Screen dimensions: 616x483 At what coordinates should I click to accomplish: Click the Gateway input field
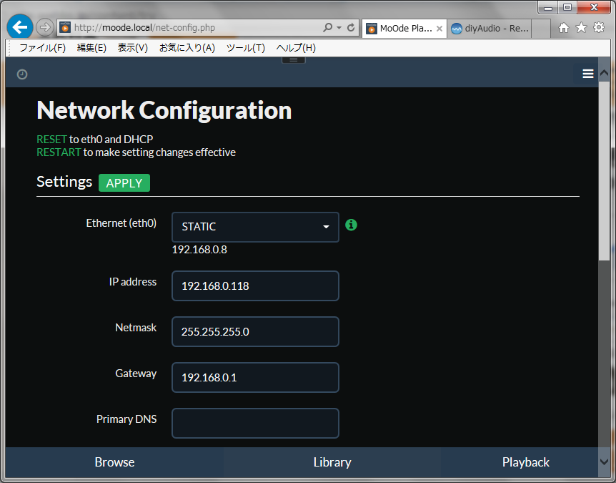(x=255, y=378)
